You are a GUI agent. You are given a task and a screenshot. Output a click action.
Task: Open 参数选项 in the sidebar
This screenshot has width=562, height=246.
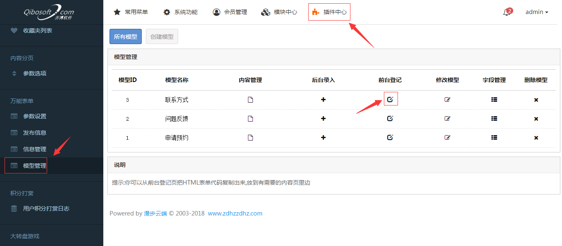[34, 73]
